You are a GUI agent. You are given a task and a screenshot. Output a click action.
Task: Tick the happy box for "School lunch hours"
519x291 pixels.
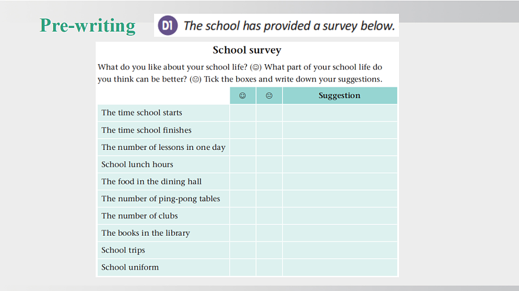click(x=243, y=164)
